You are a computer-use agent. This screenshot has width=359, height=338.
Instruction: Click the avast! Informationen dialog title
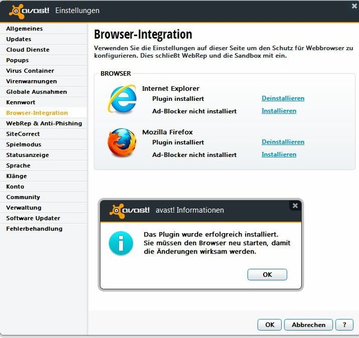click(190, 210)
